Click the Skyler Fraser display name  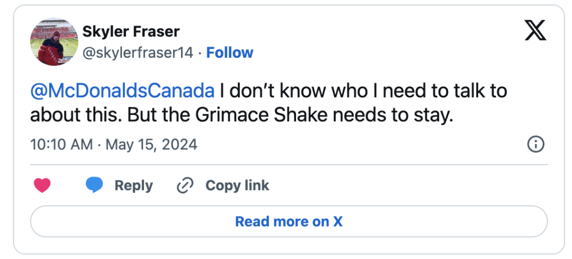[131, 32]
